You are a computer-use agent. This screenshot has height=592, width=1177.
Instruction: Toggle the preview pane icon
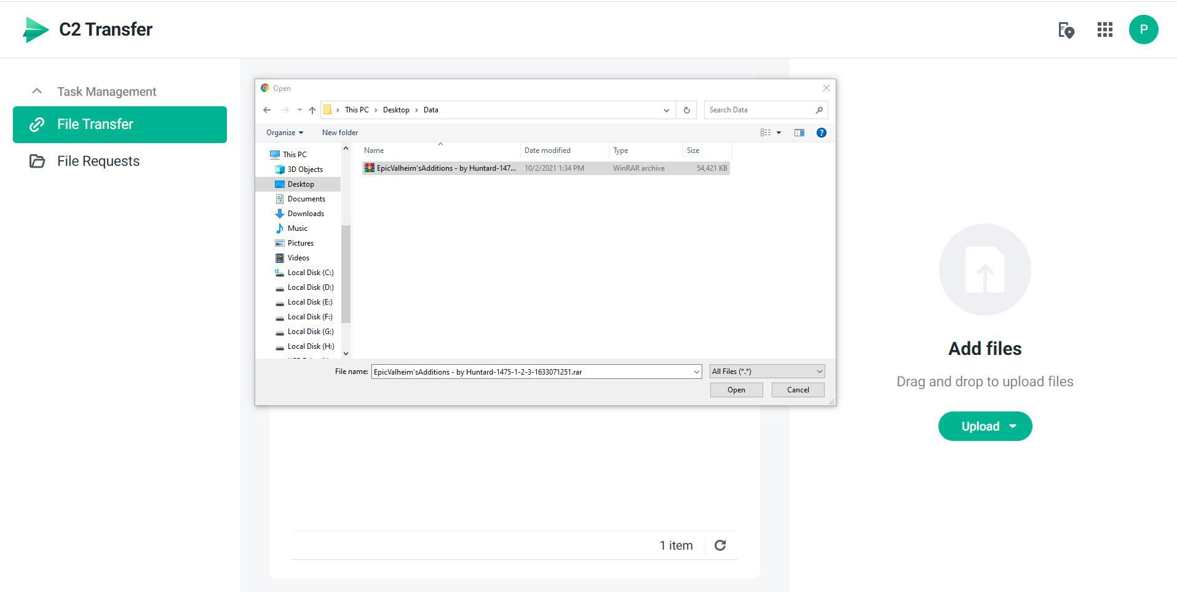(x=799, y=133)
